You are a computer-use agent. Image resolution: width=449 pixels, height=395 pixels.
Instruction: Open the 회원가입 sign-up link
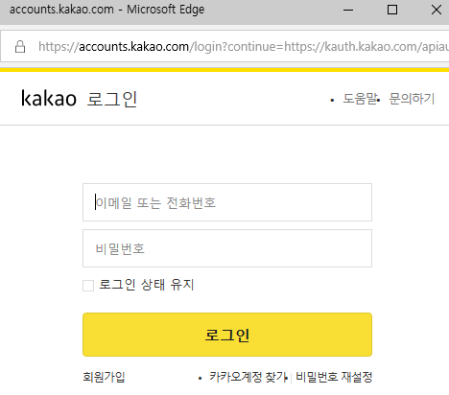point(104,377)
